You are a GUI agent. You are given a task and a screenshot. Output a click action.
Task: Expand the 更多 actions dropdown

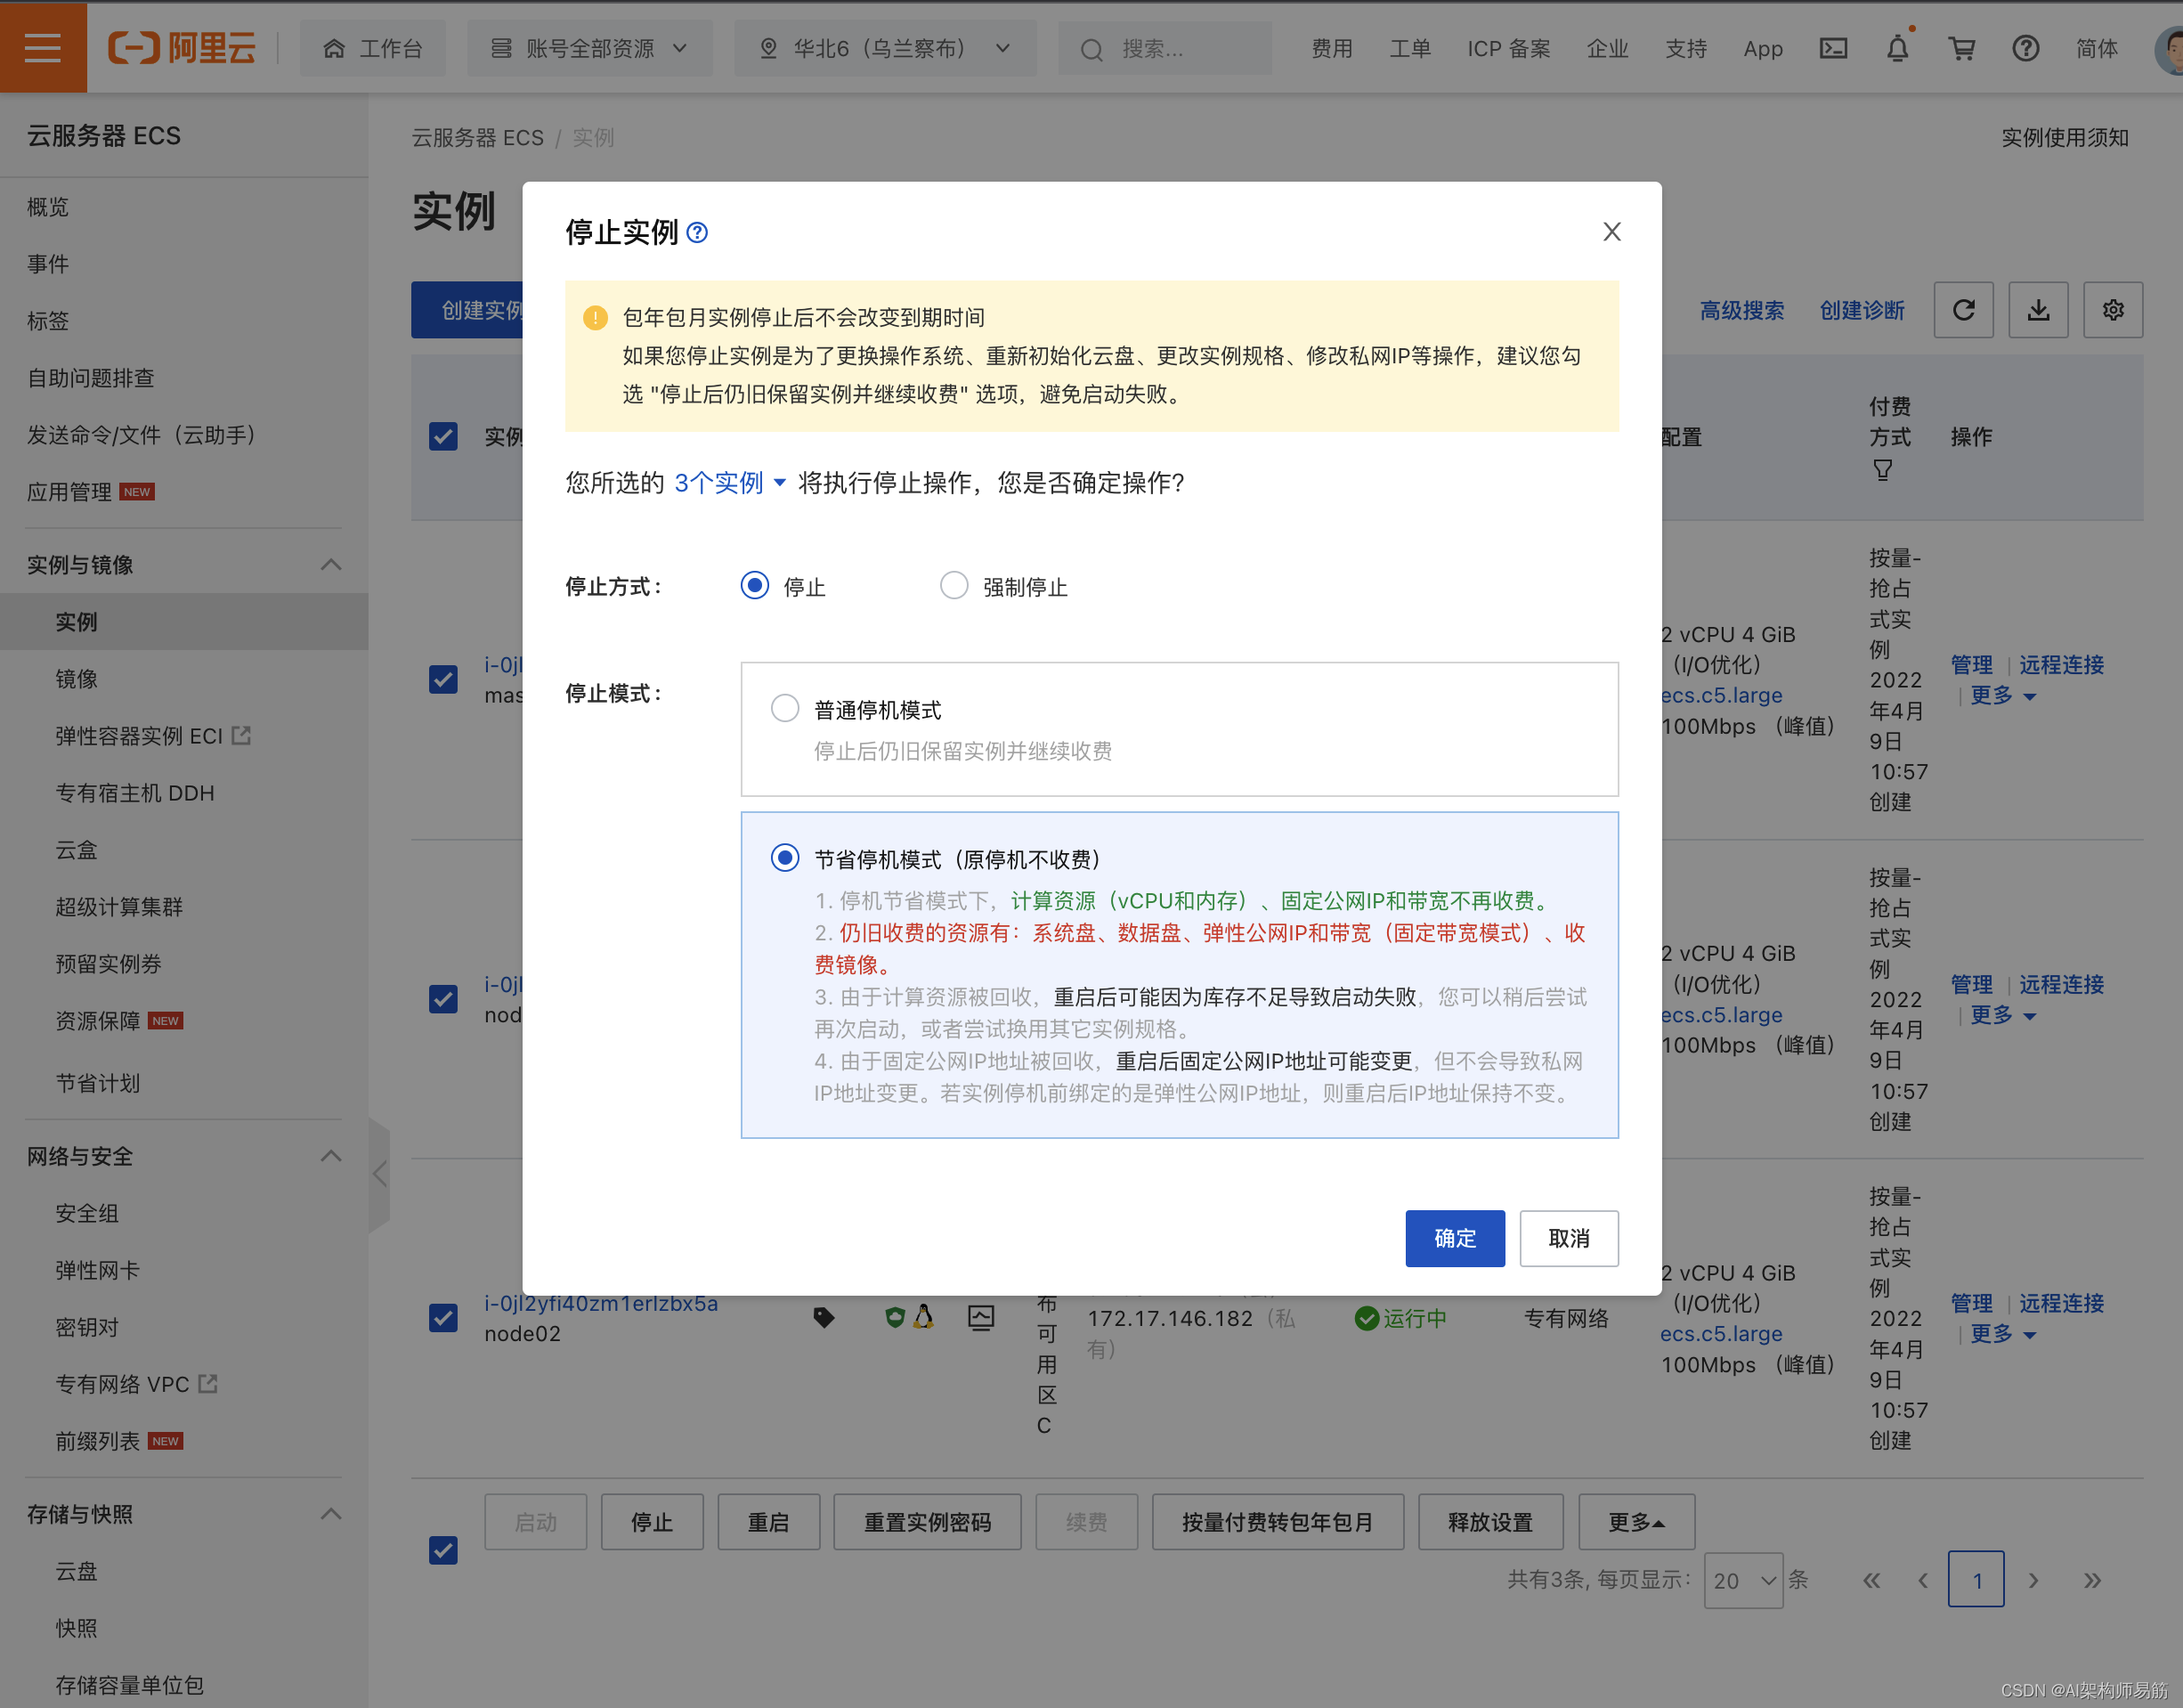pyautogui.click(x=1634, y=1520)
